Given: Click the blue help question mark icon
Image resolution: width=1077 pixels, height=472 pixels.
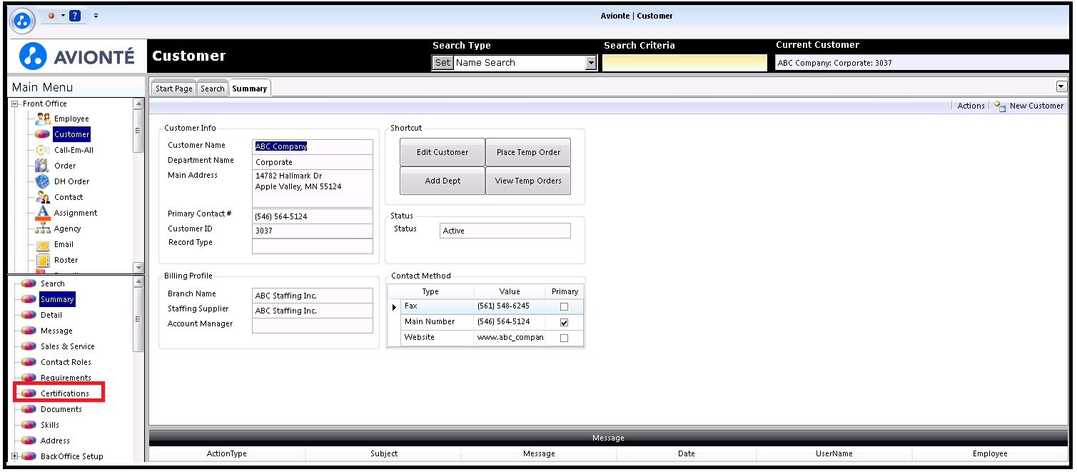Looking at the screenshot, I should pyautogui.click(x=75, y=16).
